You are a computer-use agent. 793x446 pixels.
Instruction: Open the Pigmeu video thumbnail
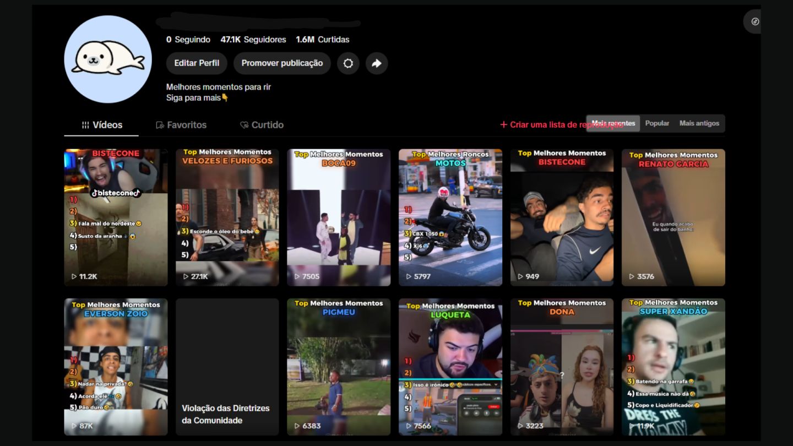tap(339, 367)
